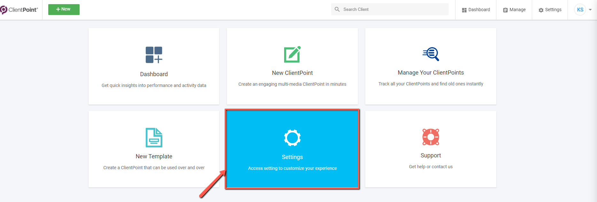Click the Manage ClientPoints search-list icon

(x=431, y=54)
